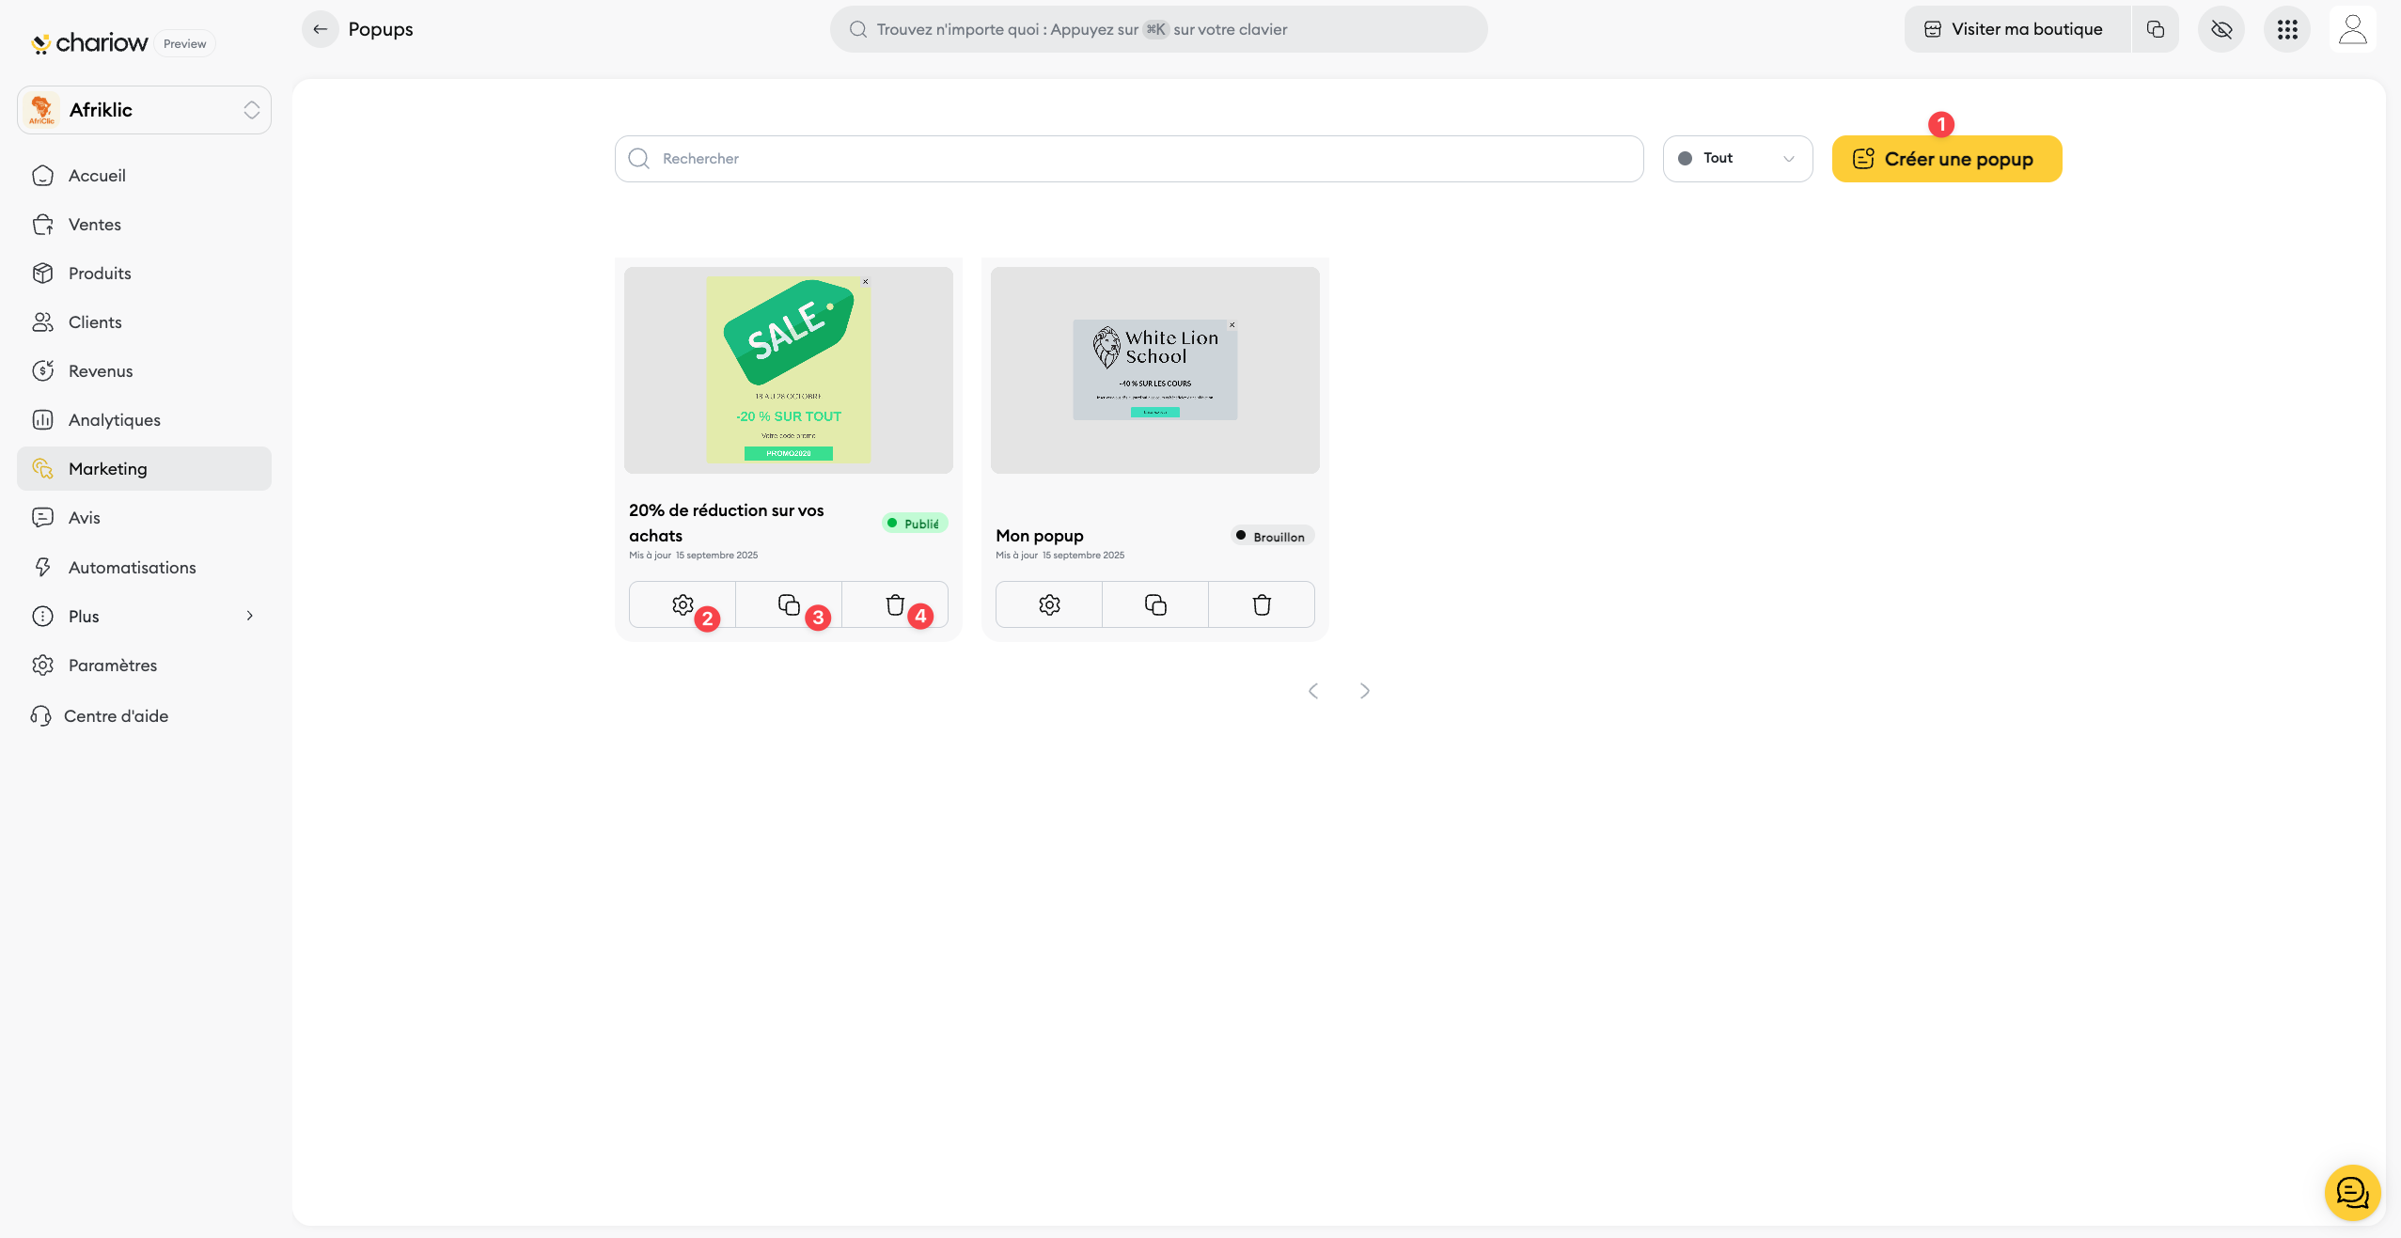This screenshot has height=1238, width=2401.
Task: Click Créer une popup button
Action: pyautogui.click(x=1946, y=159)
